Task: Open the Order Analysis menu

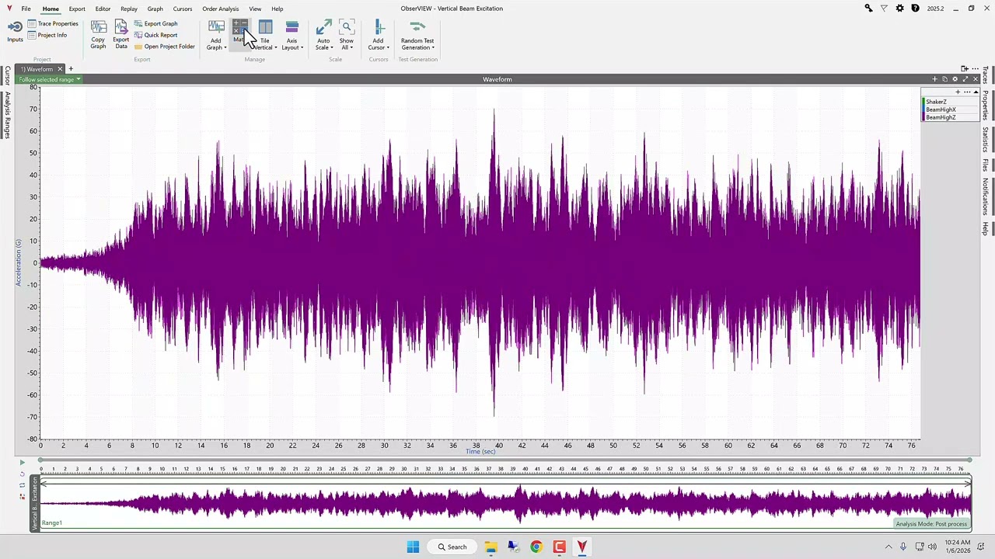Action: (220, 9)
